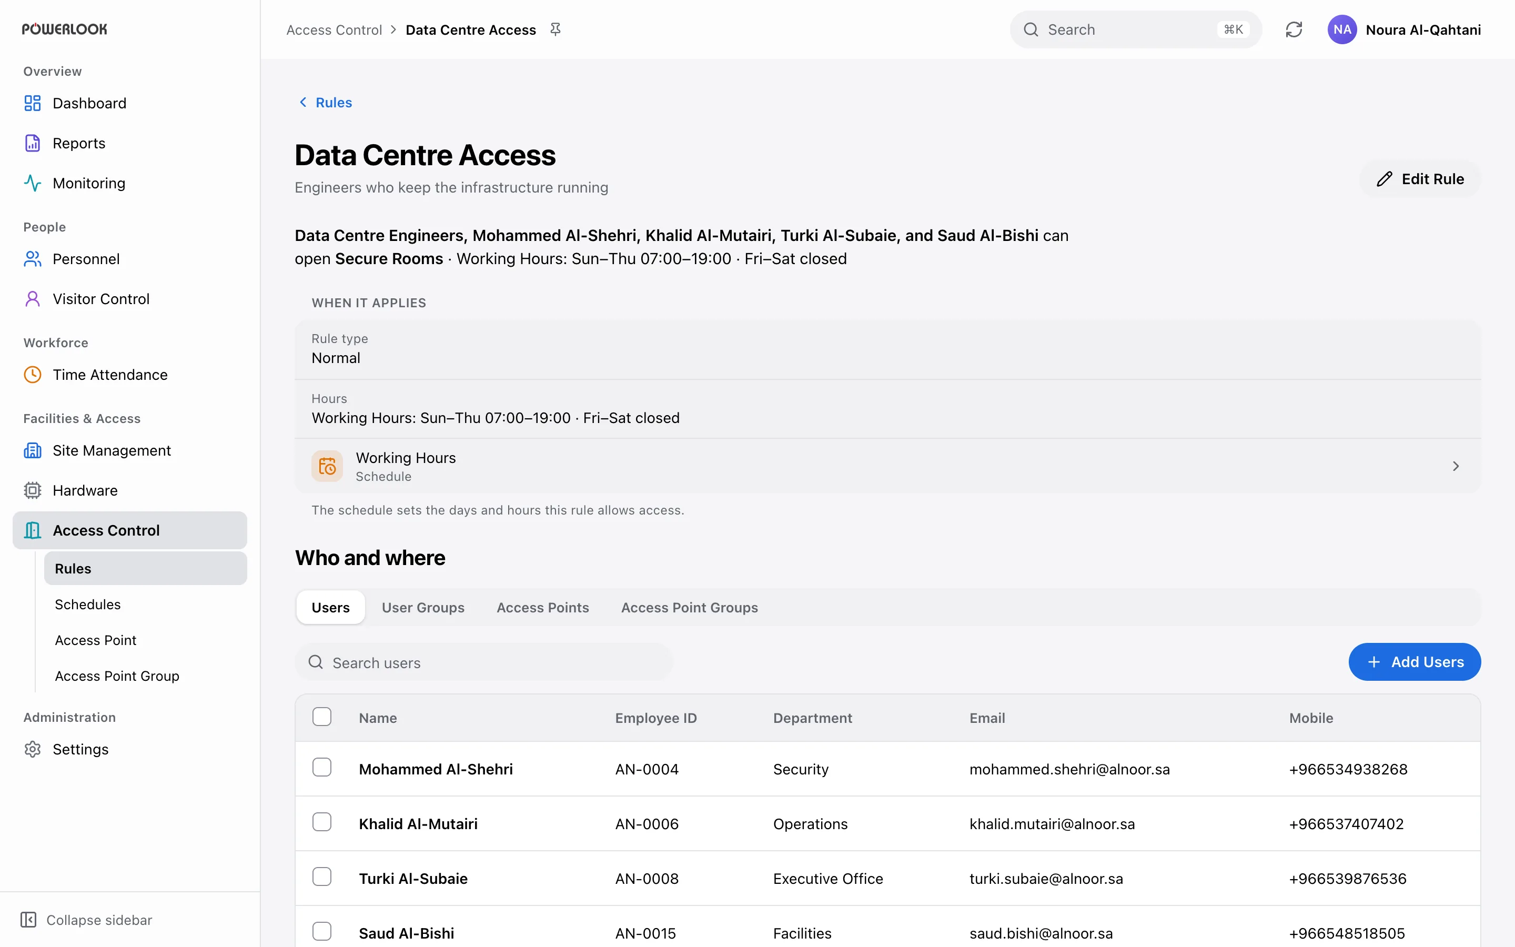
Task: Click the Settings gear icon
Action: coord(33,750)
